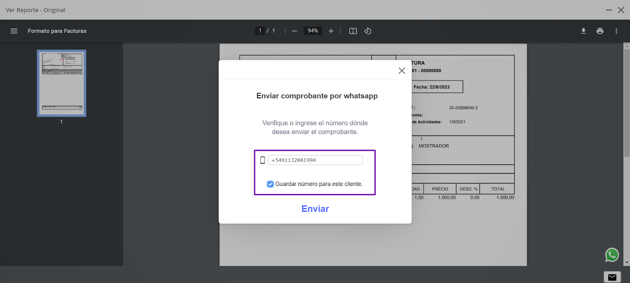The width and height of the screenshot is (630, 283).
Task: Zoom in using the plus icon
Action: point(331,31)
